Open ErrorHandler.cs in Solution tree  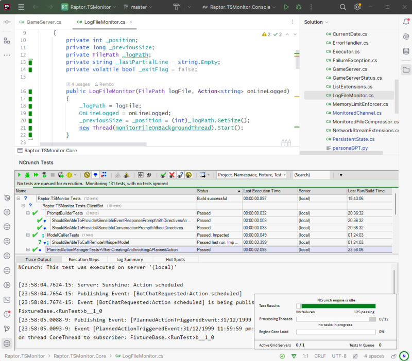pyautogui.click(x=350, y=43)
